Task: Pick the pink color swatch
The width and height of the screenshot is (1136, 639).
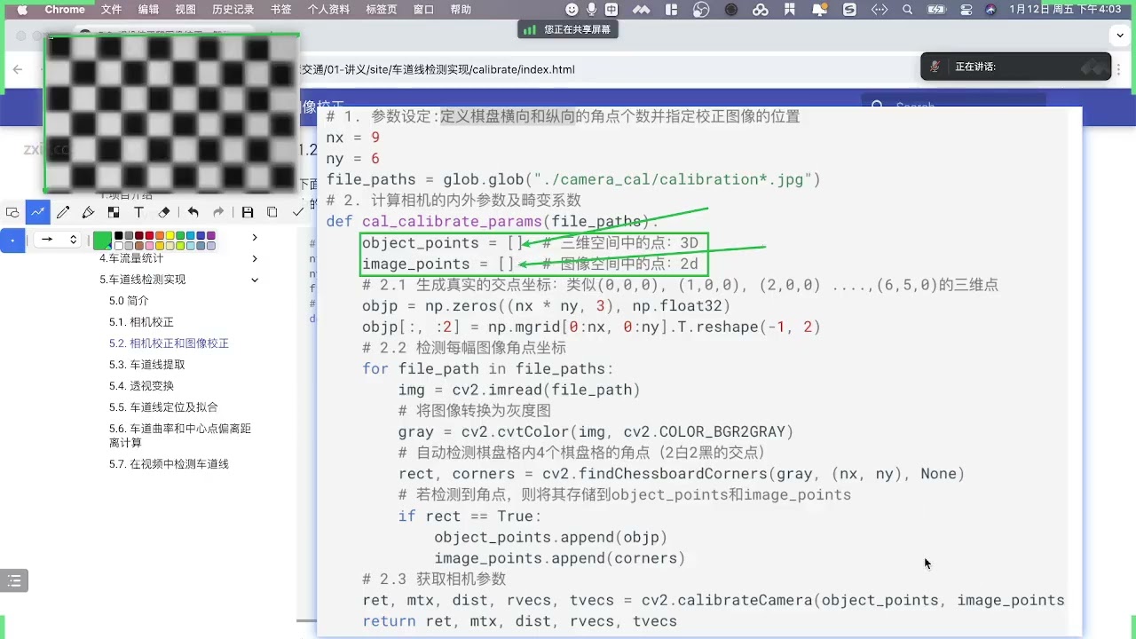Action: (150, 246)
